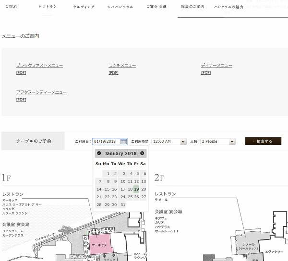The height and width of the screenshot is (261, 288).
Task: Click the date input field
Action: 106,141
